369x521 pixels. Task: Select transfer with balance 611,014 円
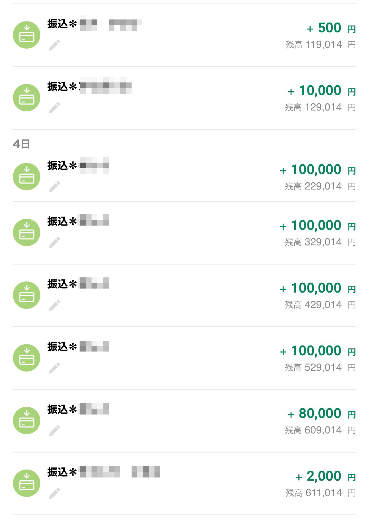320,493
